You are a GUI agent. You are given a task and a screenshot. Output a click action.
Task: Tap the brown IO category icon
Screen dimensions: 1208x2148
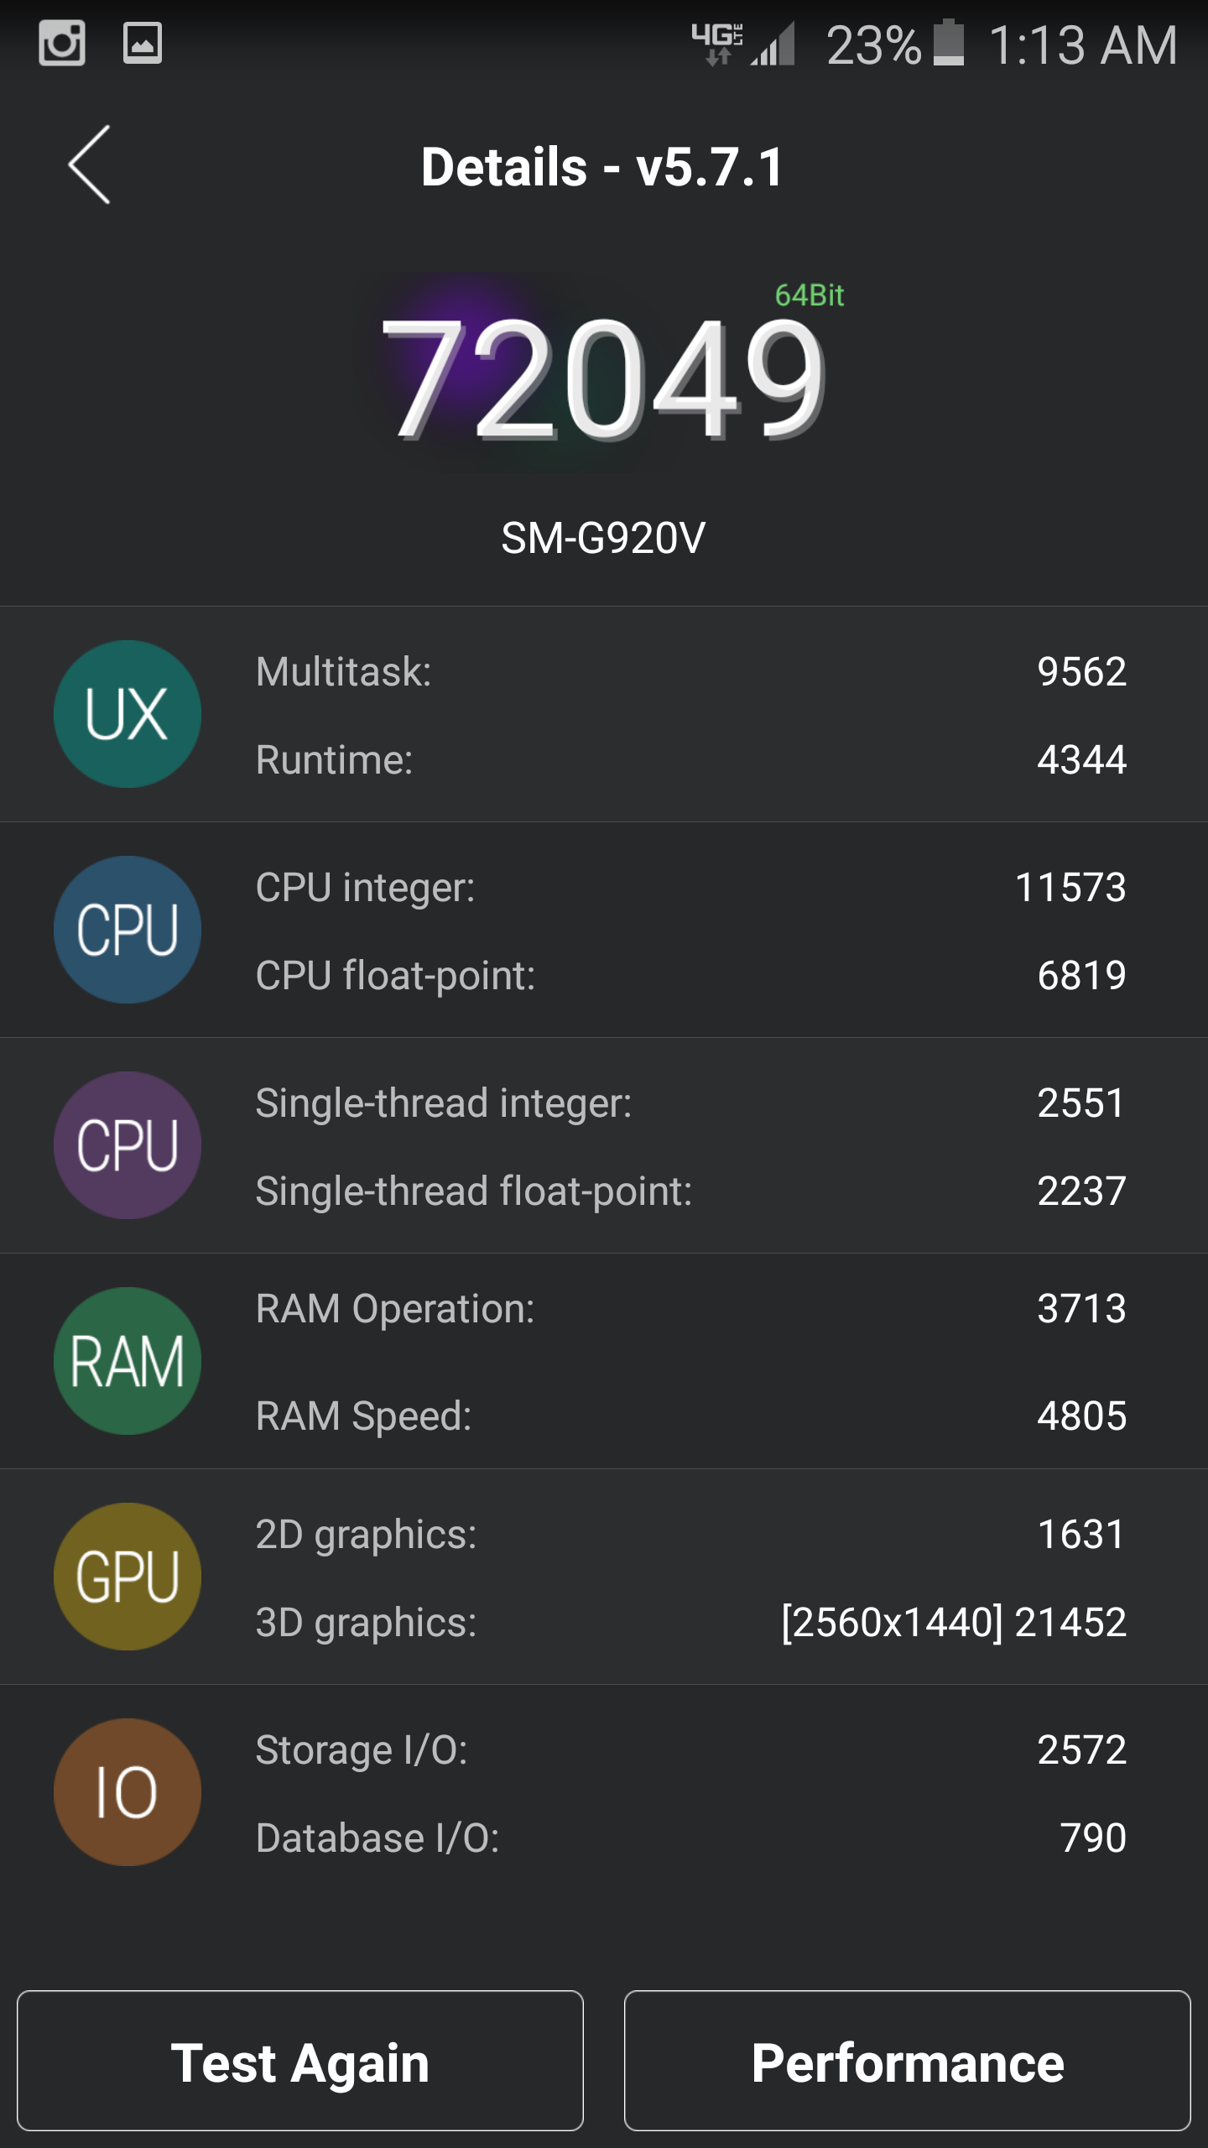[x=128, y=1792]
